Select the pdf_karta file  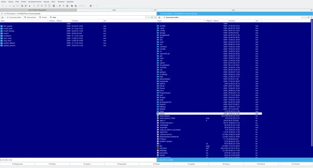163,148
